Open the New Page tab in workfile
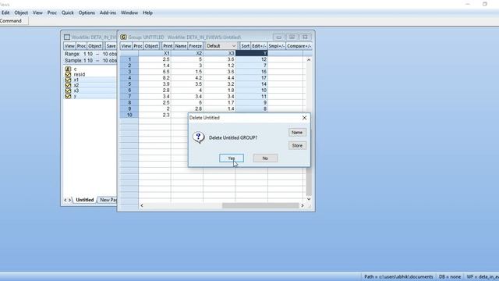Viewport: 499px width, 281px height. tap(108, 200)
